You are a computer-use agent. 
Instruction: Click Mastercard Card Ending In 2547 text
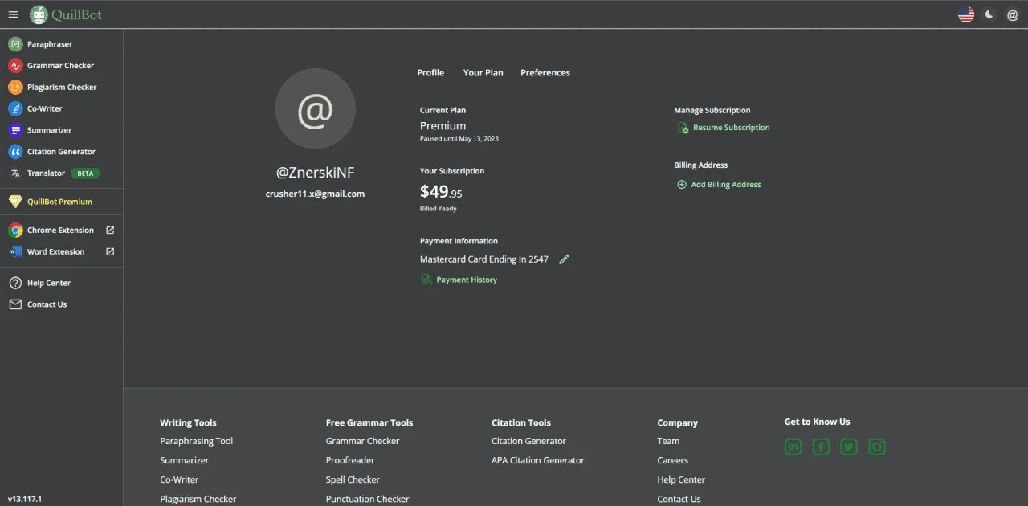coord(484,259)
